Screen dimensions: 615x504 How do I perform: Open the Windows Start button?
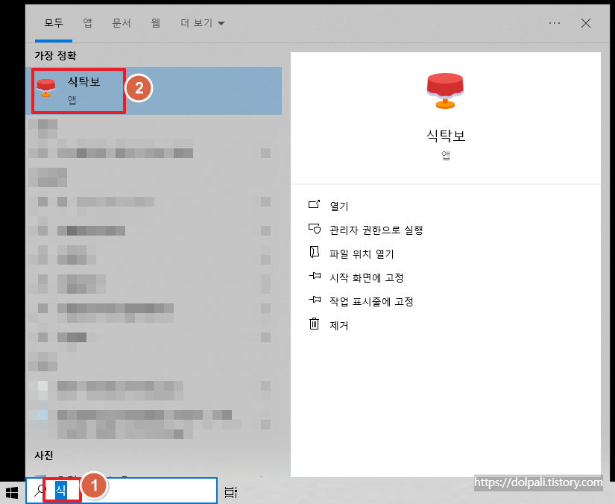[x=12, y=491]
